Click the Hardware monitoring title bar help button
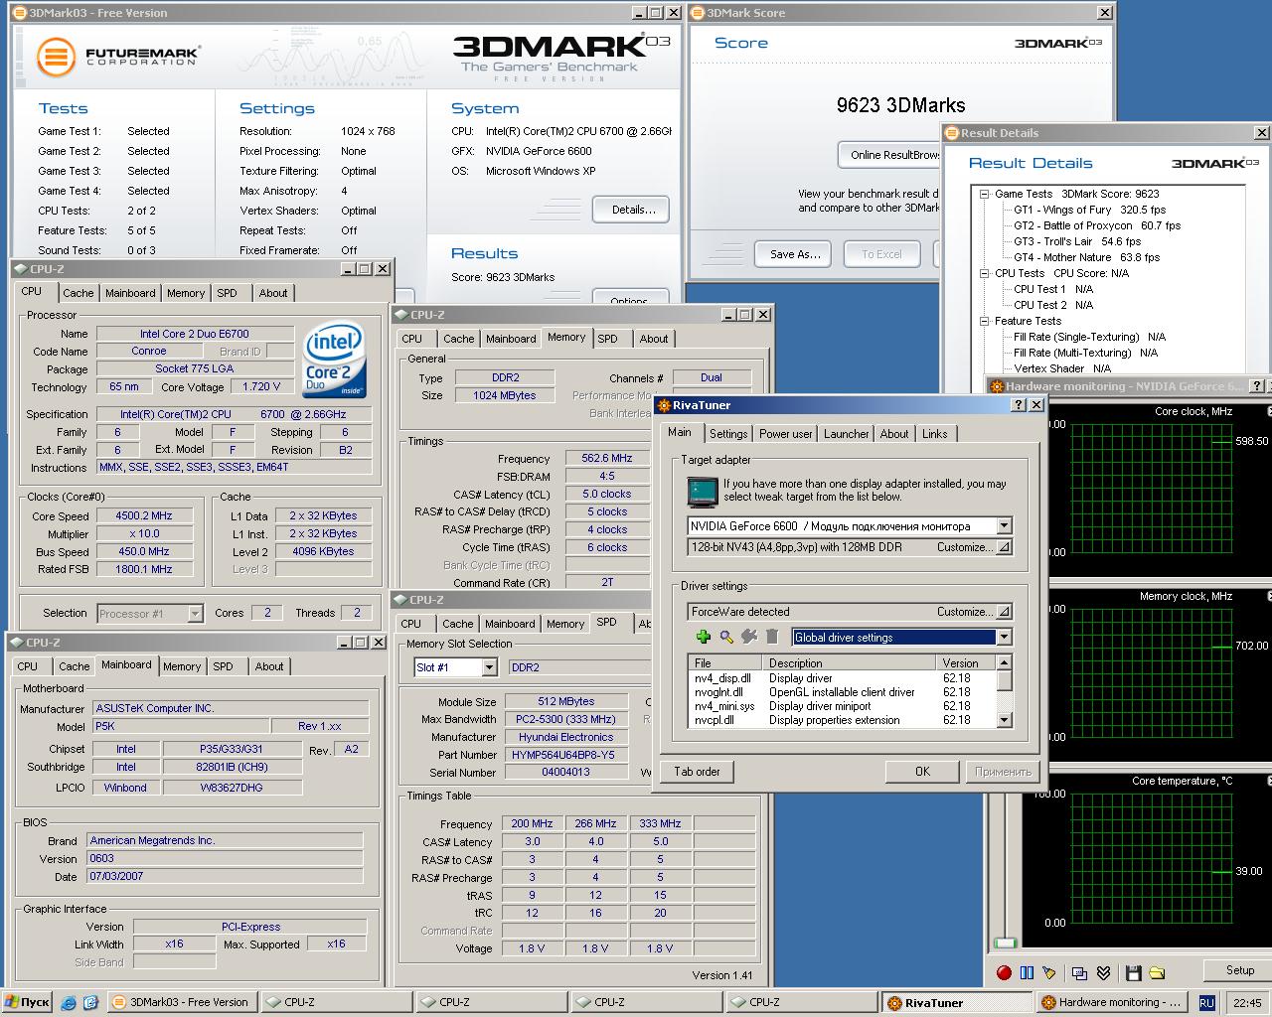Viewport: 1272px width, 1017px height. (1256, 386)
